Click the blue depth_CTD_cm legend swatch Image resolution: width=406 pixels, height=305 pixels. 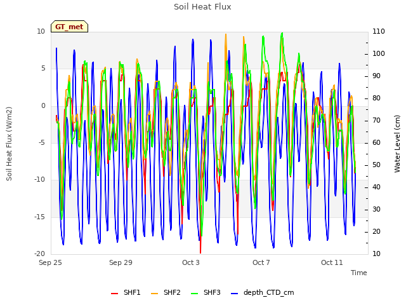234,294
